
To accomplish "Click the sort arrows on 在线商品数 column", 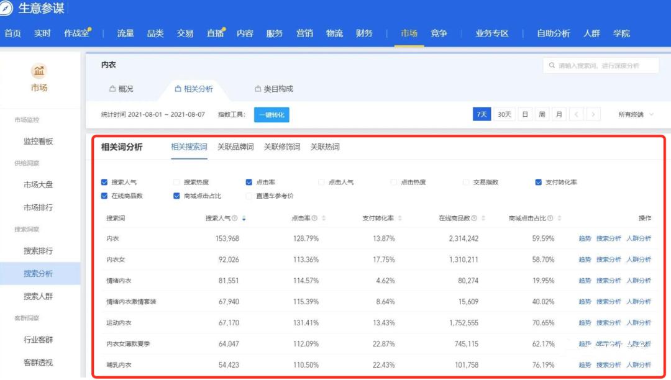I will (x=484, y=218).
